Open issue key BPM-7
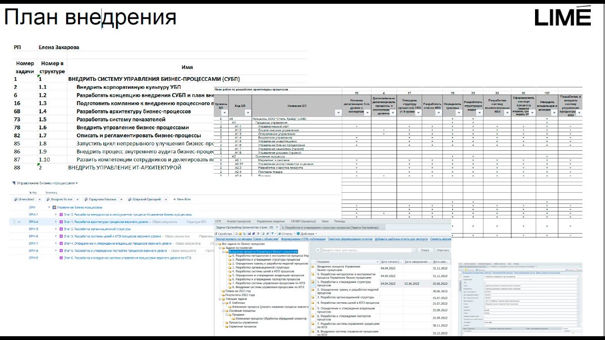This screenshot has height=340, width=605. click(34, 244)
